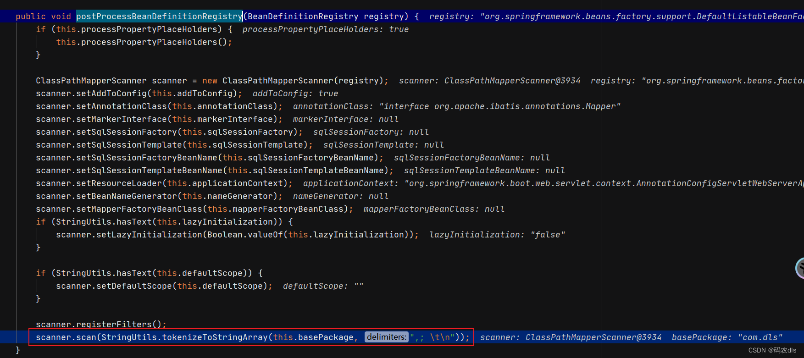Click 'scanner: ClassPathMapperScanner@3934' hint on declaration line
This screenshot has width=804, height=358.
(489, 81)
